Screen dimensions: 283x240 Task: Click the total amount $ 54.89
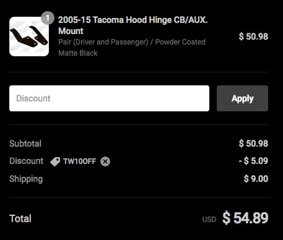point(245,218)
